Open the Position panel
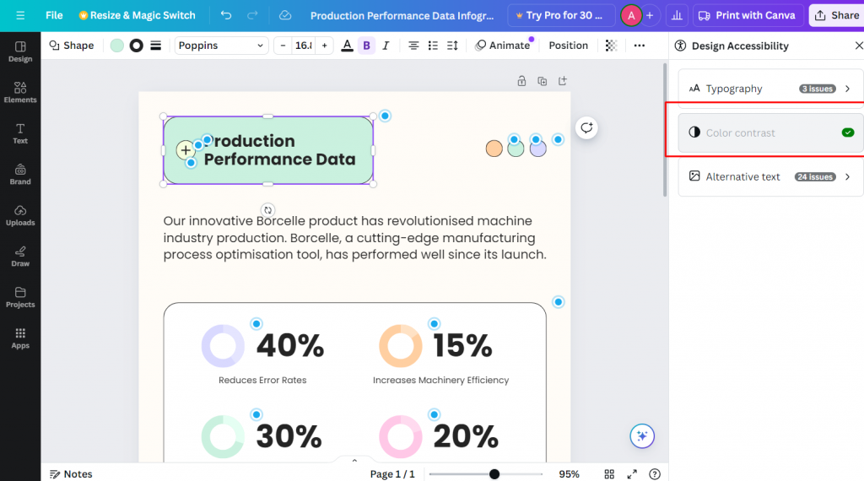Image resolution: width=864 pixels, height=481 pixels. pyautogui.click(x=568, y=46)
